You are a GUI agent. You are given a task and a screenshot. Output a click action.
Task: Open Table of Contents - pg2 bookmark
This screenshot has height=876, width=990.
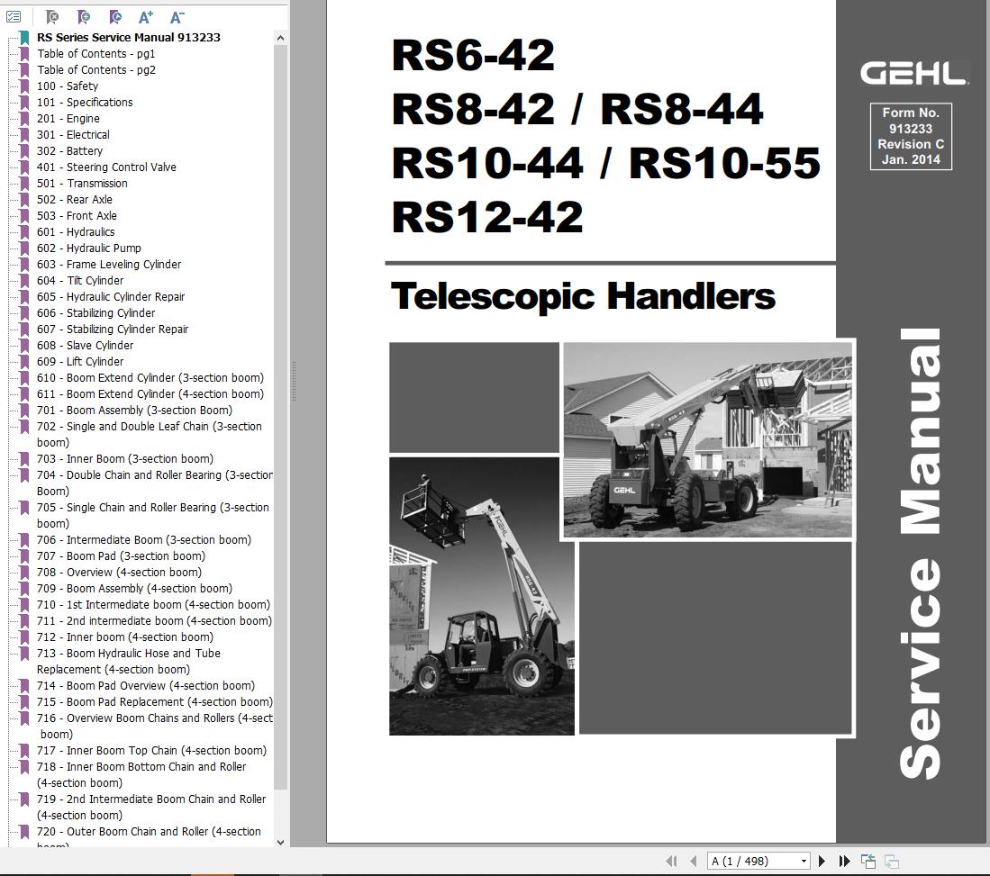pos(96,70)
